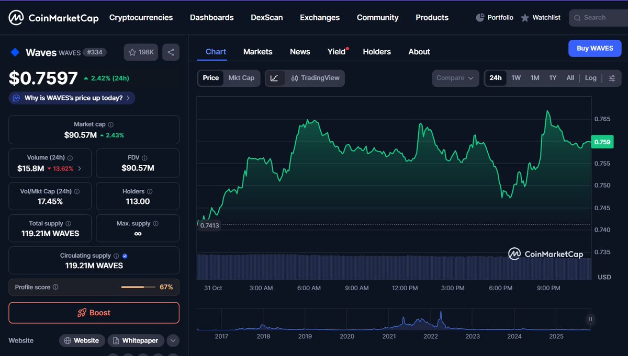Open the Products menu

tap(432, 17)
